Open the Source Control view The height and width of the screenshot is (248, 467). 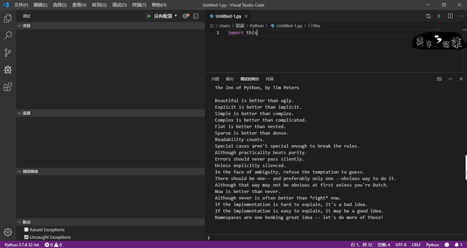tap(8, 53)
